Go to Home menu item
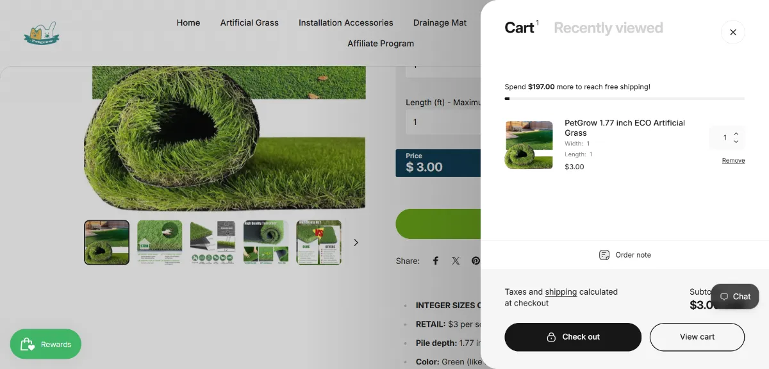The height and width of the screenshot is (369, 769). pyautogui.click(x=188, y=22)
